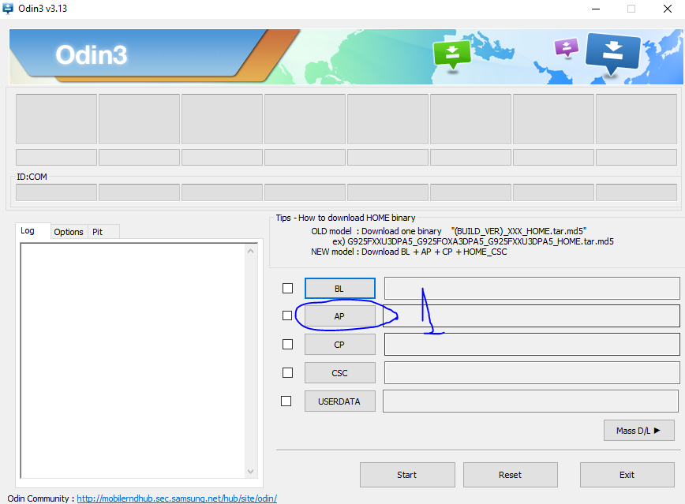The width and height of the screenshot is (685, 504).
Task: Click inside the Log text area
Action: pos(133,360)
